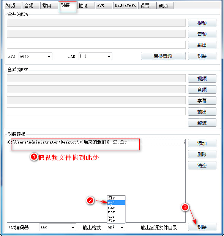The image size is (224, 236).
Task: Open the 音频 tab
Action: (31, 6)
